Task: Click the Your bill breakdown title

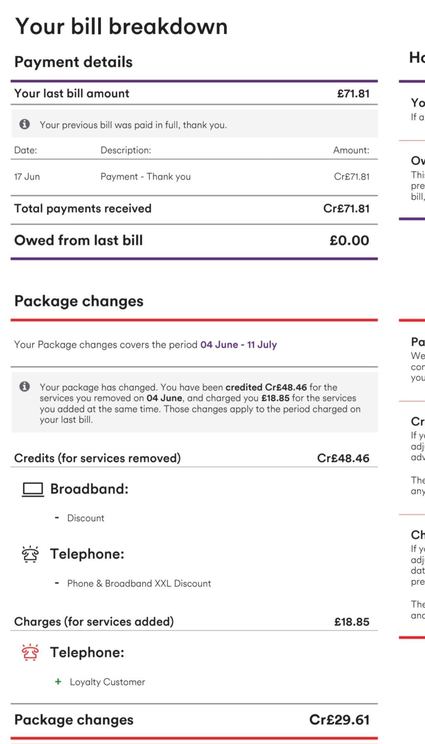Action: (121, 27)
